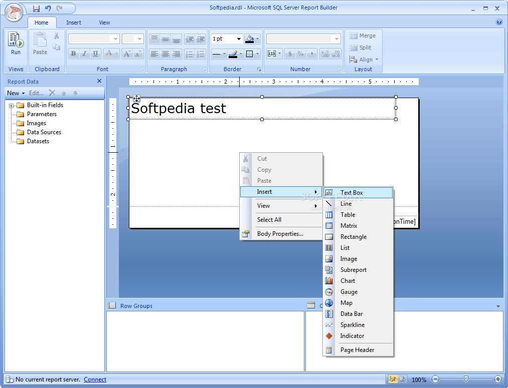Screen dimensions: 508x388
Task: Open the New dropdown in Report Data
Action: 15,93
